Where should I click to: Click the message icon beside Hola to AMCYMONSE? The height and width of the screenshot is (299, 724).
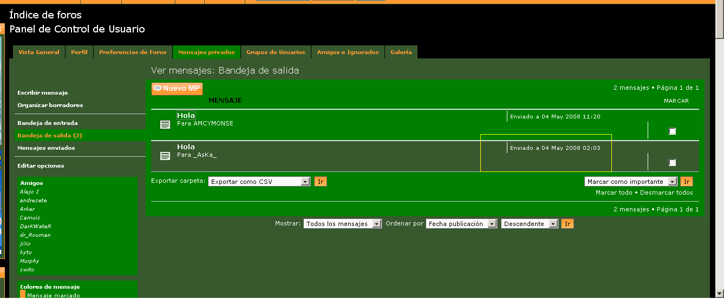point(165,125)
